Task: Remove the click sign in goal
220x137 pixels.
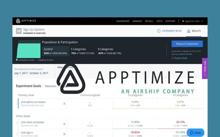Action: click(x=64, y=134)
